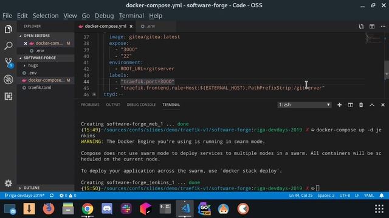This screenshot has width=389, height=218.
Task: Switch to the Debug Console tab
Action: (141, 105)
